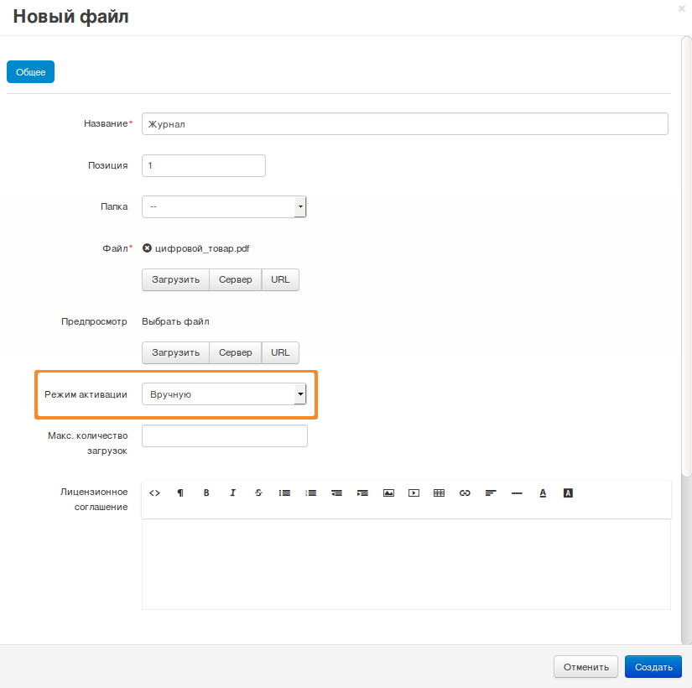
Task: Open text background color picker
Action: pyautogui.click(x=568, y=493)
